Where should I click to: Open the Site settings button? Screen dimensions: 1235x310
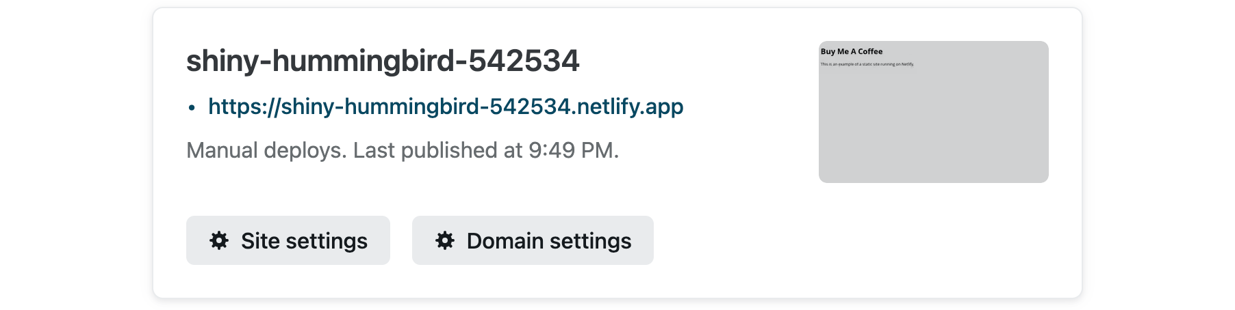point(288,240)
